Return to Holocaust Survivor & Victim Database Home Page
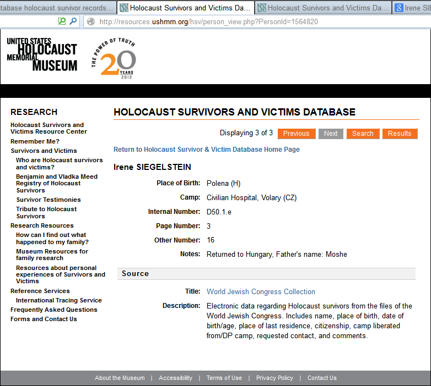 click(207, 150)
